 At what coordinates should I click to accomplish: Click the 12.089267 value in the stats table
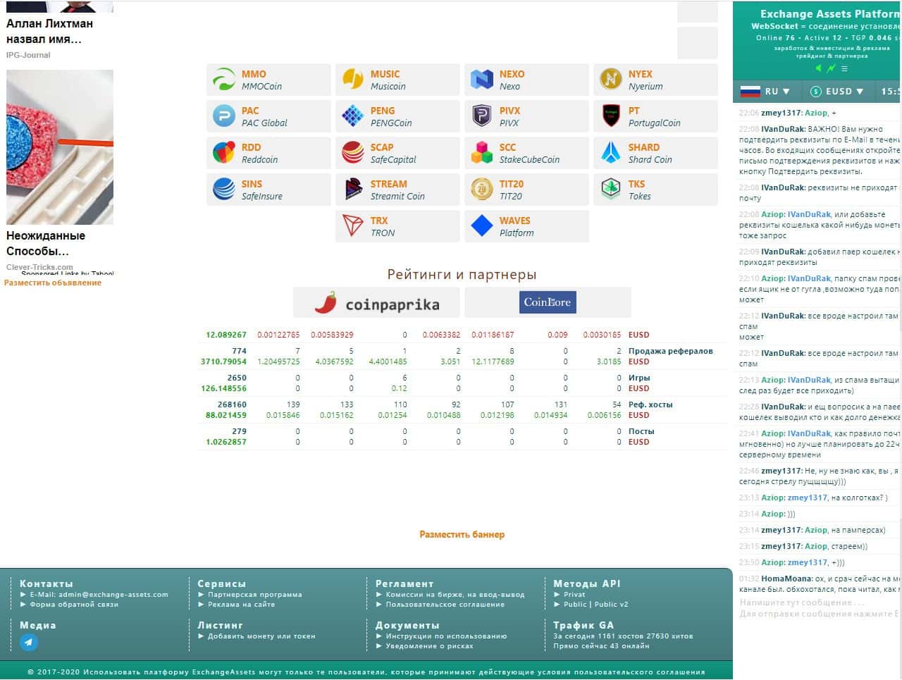[x=226, y=335]
